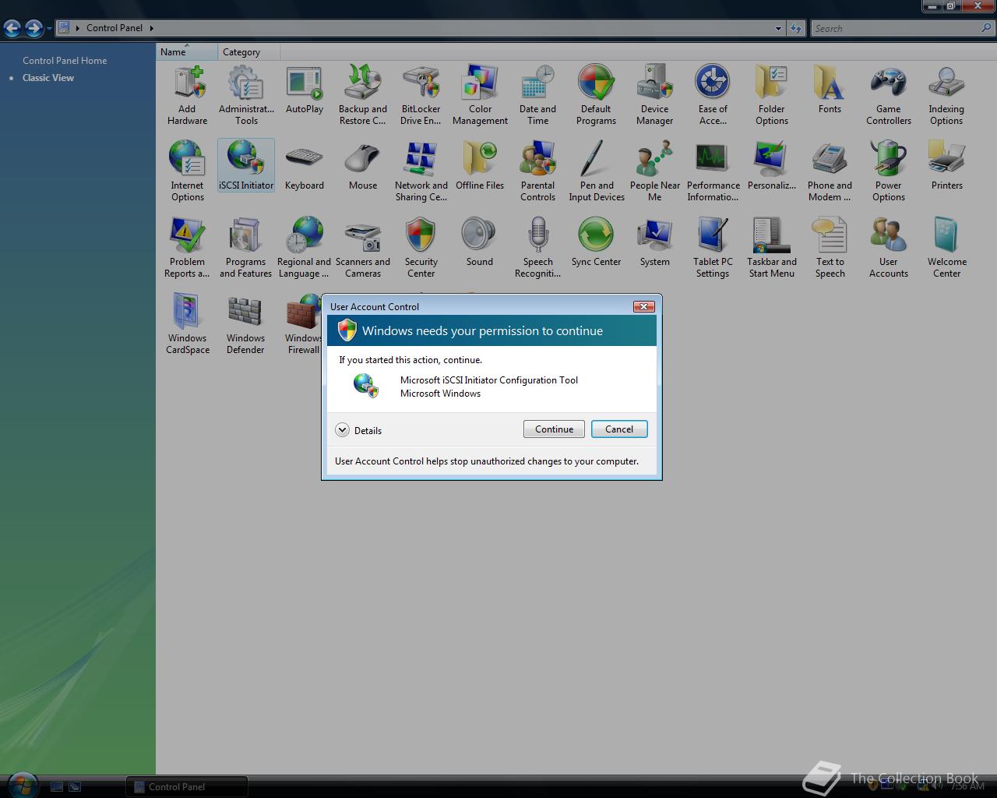Screen dimensions: 997x798
Task: Open Problem Reports and Solutions icon
Action: [188, 248]
